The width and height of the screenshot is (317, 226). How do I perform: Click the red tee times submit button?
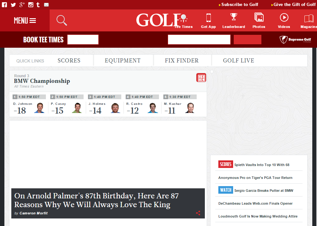click(x=248, y=39)
